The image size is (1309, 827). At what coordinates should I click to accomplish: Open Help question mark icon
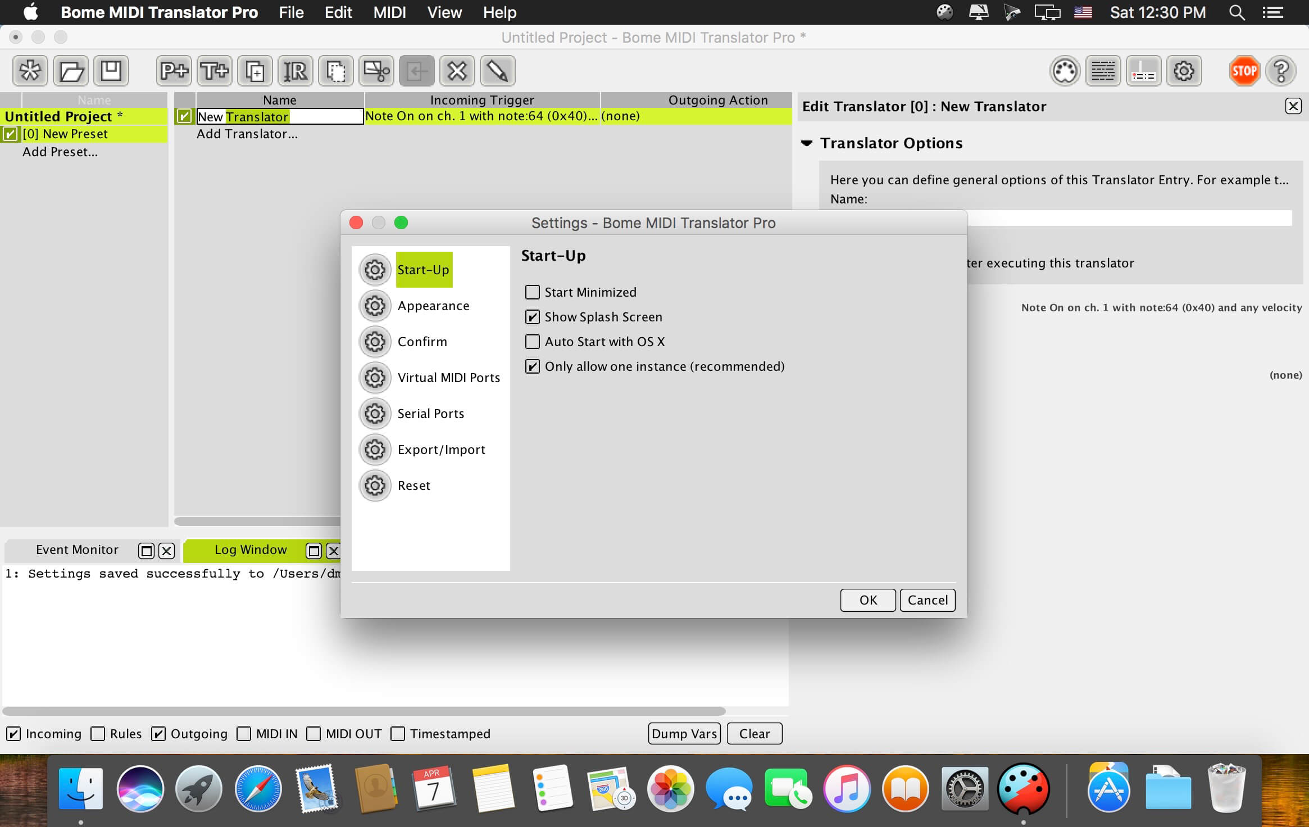[1281, 71]
